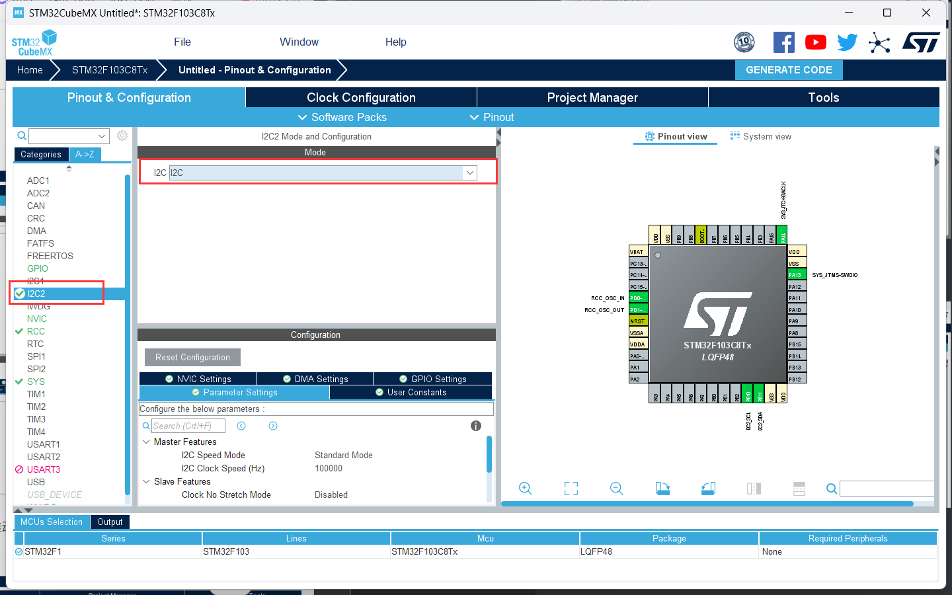The width and height of the screenshot is (952, 595).
Task: Click the parameter list vertical scrollbar
Action: pyautogui.click(x=489, y=454)
